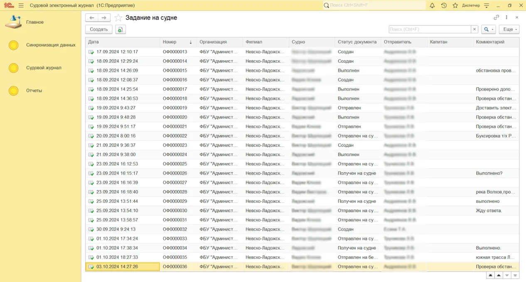Viewport: 526px width, 282px height.
Task: Click the copy document icon next to Создать
Action: point(120,30)
